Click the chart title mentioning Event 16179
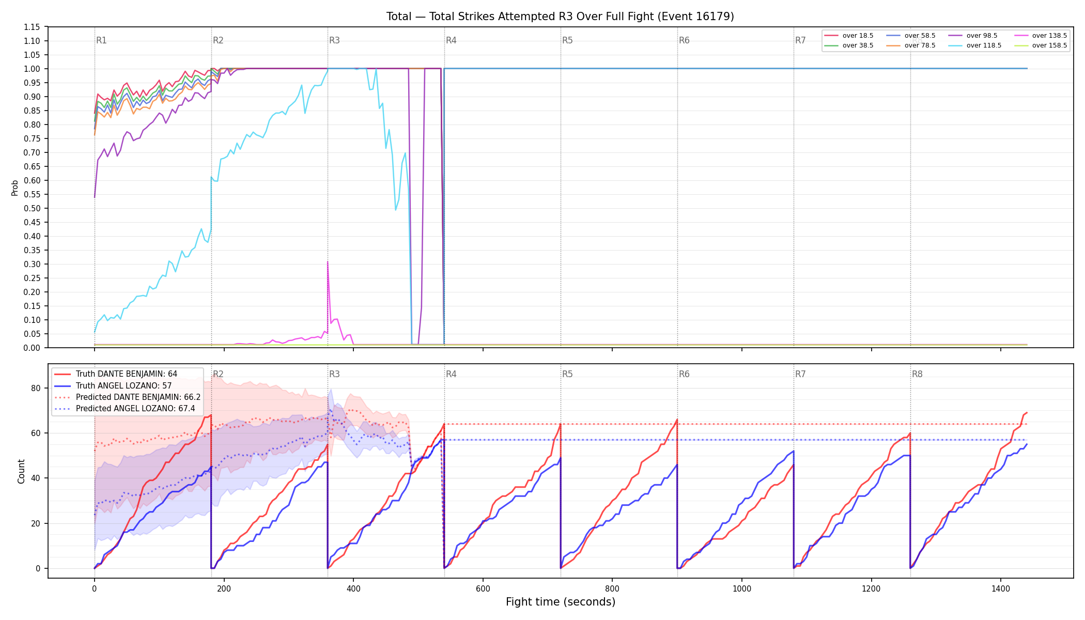The image size is (1085, 620). pyautogui.click(x=560, y=17)
